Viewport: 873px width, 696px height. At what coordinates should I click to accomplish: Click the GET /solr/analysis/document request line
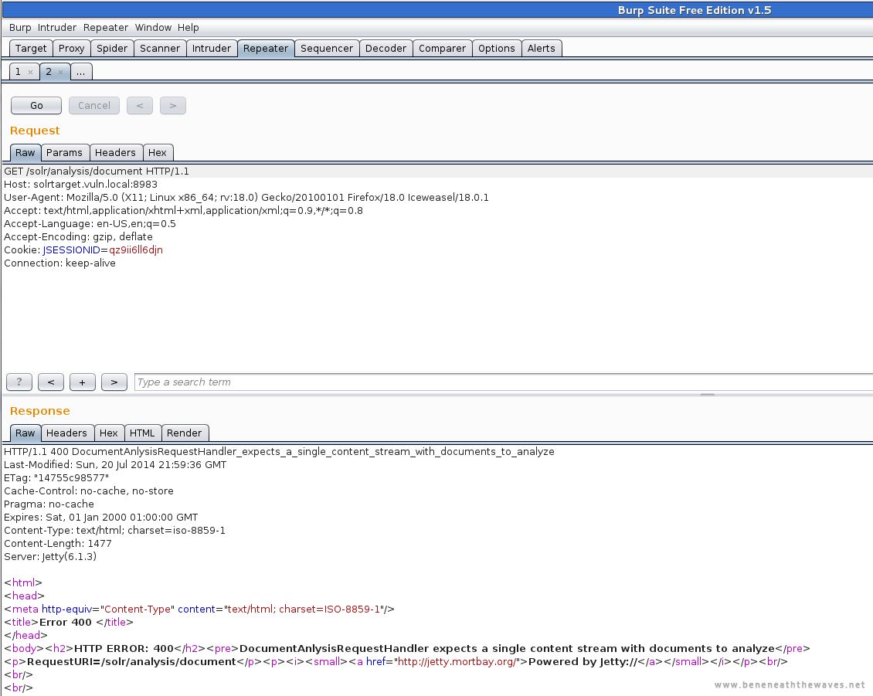(x=97, y=171)
